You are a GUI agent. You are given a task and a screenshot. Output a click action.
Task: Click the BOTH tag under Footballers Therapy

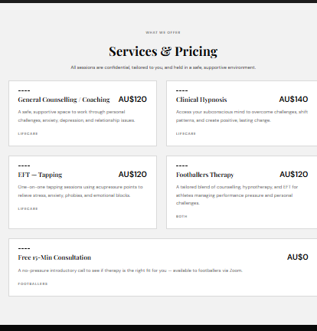(x=181, y=216)
